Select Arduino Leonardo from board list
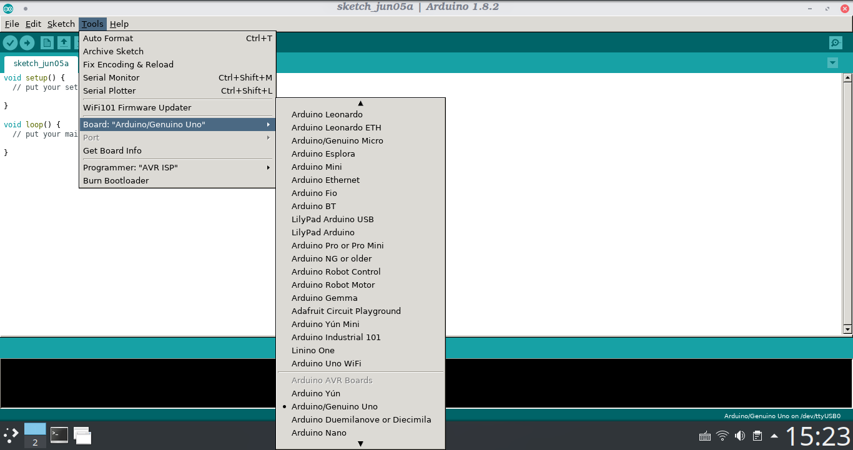Viewport: 853px width, 450px height. coord(360,114)
